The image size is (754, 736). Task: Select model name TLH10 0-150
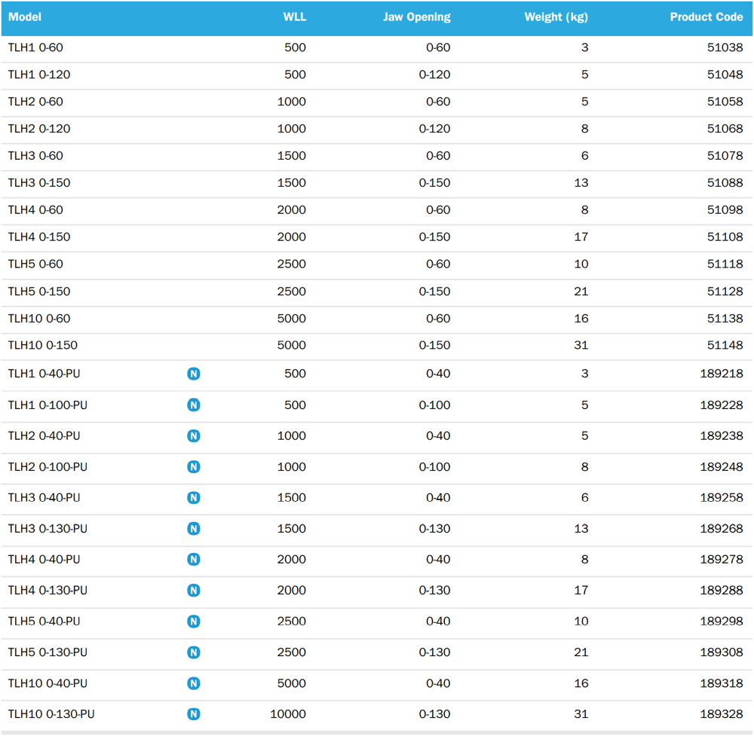tap(43, 346)
